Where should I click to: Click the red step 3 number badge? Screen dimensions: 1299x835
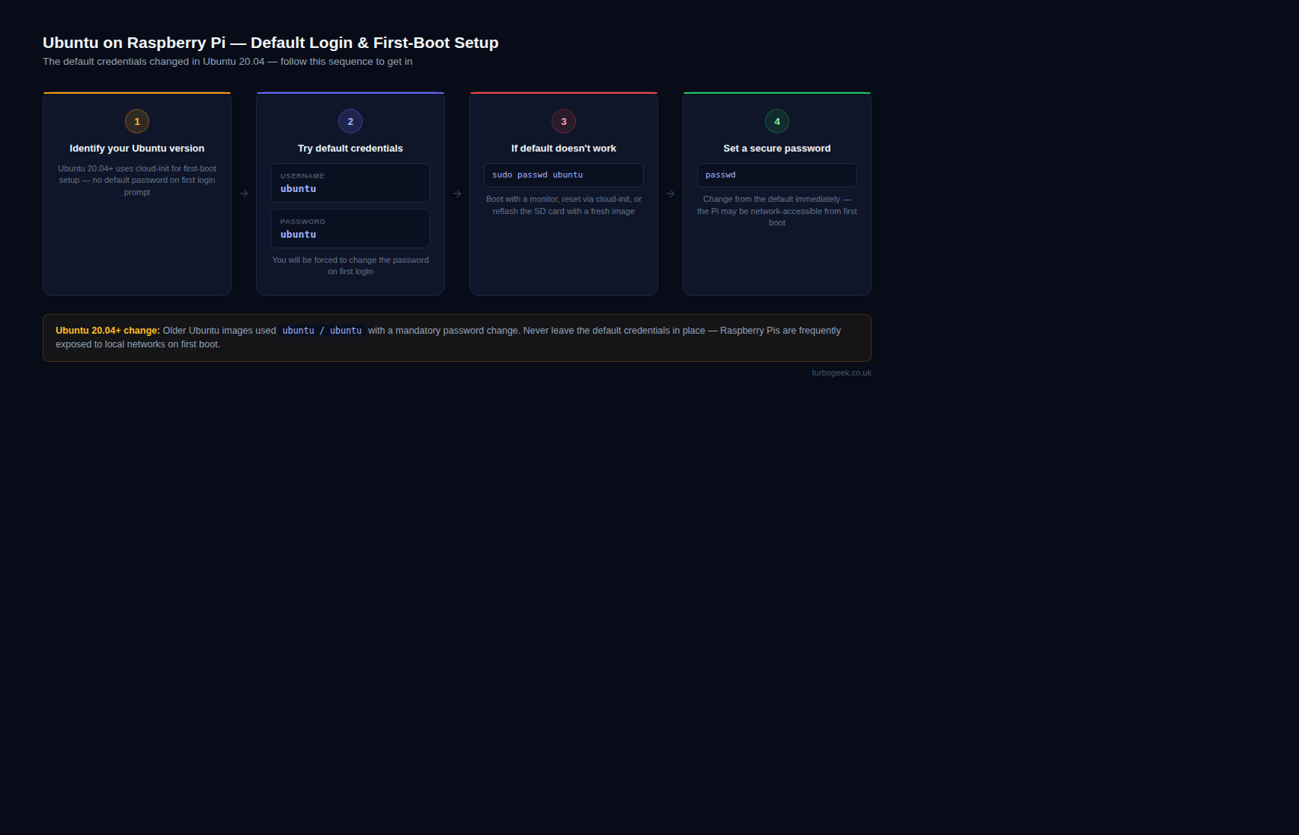point(564,121)
